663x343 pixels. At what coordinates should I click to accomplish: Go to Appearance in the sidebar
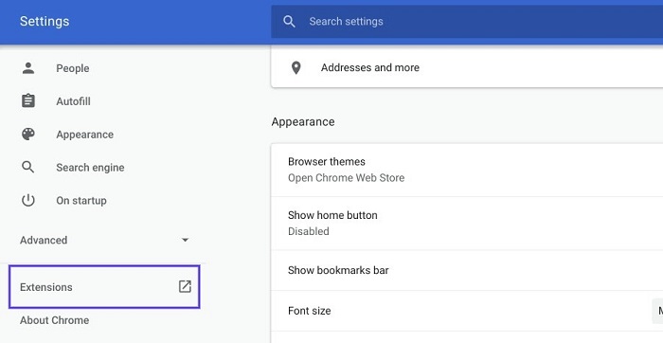coord(84,135)
